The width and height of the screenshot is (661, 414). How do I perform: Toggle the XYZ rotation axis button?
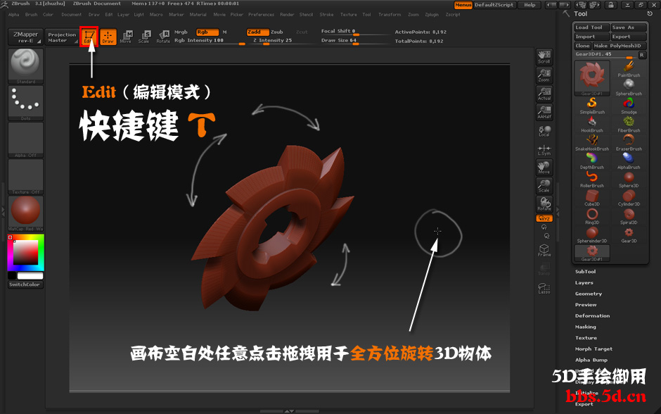(544, 218)
